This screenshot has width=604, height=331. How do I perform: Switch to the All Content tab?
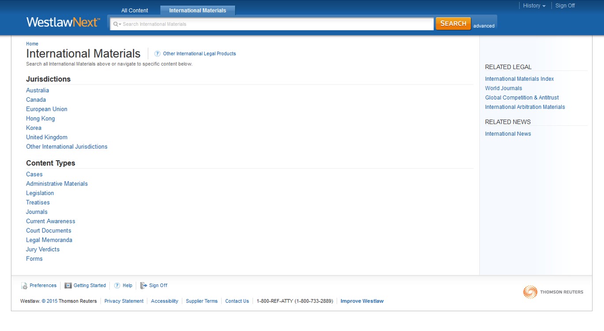[134, 11]
